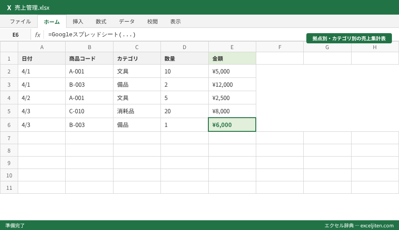Screen dimensions: 399x230
Task: Select the cell with ¥8,000
Action: tap(232, 111)
